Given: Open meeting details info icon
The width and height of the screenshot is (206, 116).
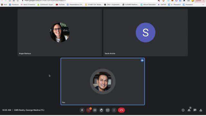Looking at the screenshot, I should click(x=183, y=110).
